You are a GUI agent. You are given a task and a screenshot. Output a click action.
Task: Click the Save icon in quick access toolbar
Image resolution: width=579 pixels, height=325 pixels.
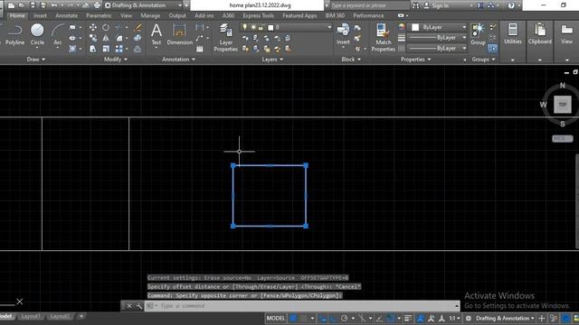(33, 5)
